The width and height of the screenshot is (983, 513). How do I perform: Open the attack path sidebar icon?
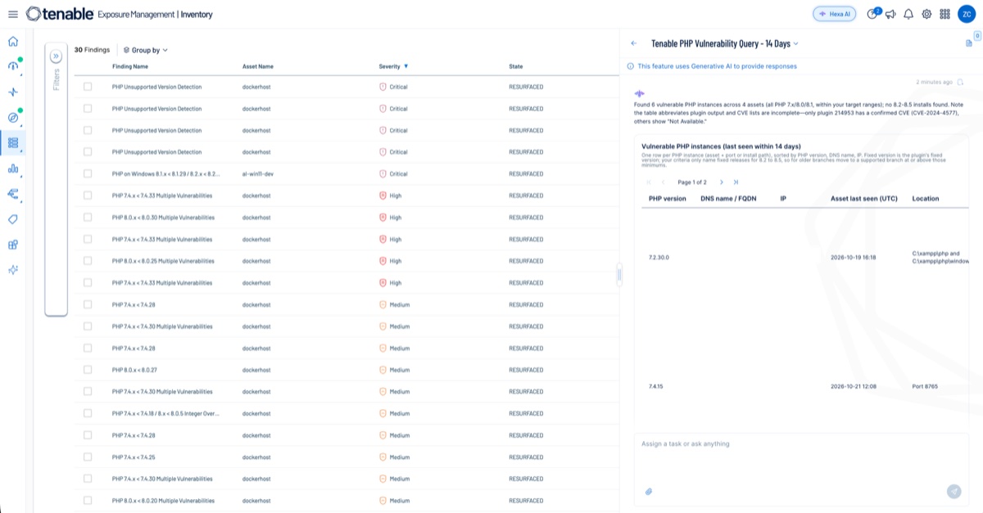click(x=12, y=194)
